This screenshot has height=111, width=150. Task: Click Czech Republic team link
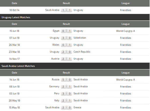pyautogui.click(x=82, y=52)
